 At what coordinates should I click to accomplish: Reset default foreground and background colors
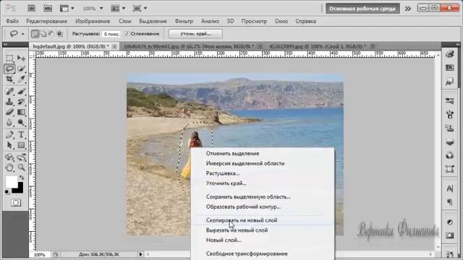pyautogui.click(x=7, y=192)
